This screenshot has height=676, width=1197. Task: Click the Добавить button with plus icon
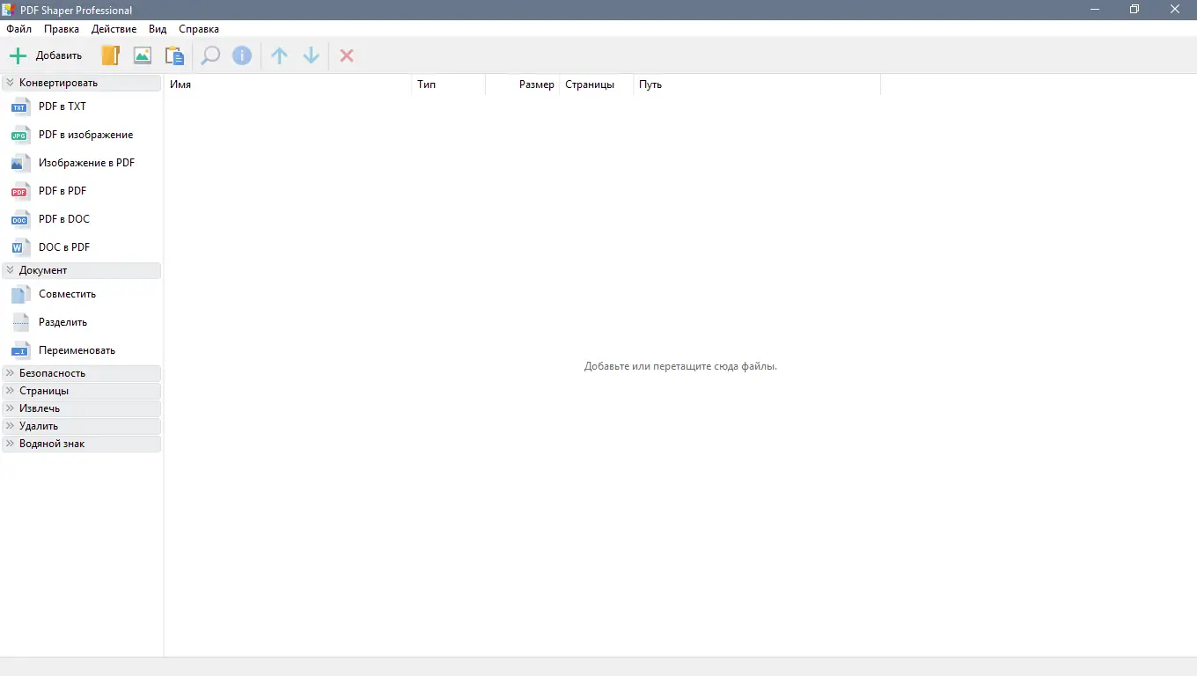tap(46, 55)
